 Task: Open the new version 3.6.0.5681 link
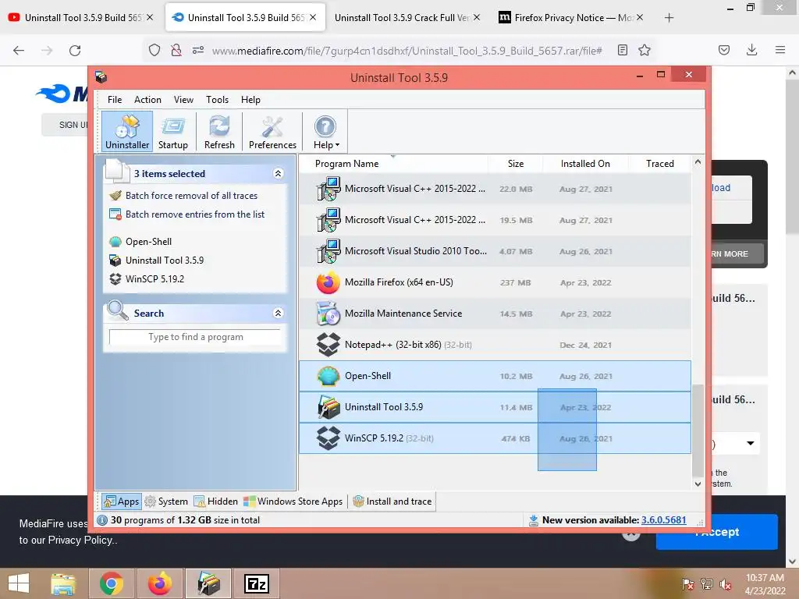click(663, 520)
